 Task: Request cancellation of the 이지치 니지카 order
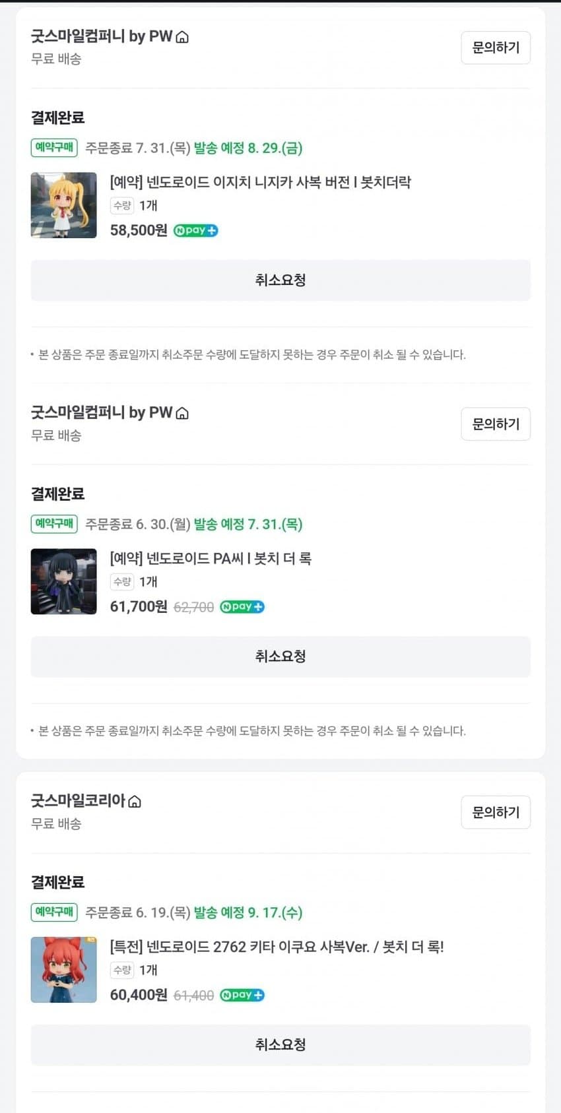[x=280, y=280]
